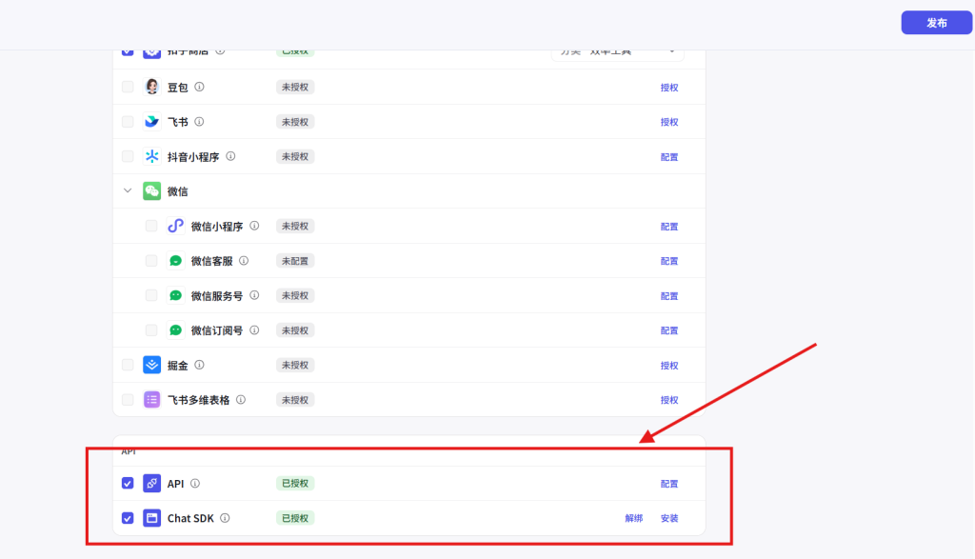The image size is (975, 559).
Task: Click the 飞书多维表格 purple list icon
Action: click(x=151, y=400)
